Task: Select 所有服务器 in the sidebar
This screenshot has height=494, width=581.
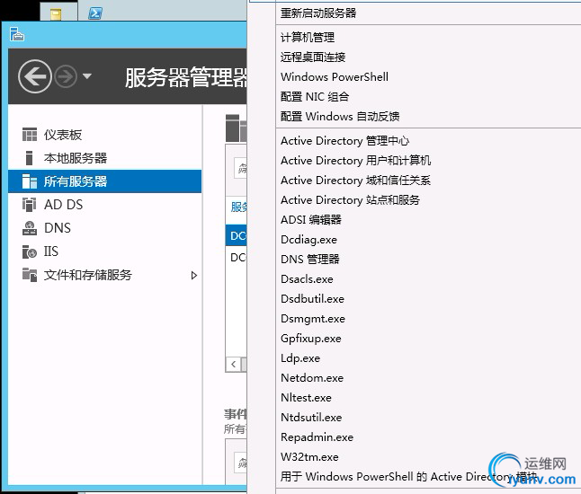Action: pyautogui.click(x=105, y=181)
